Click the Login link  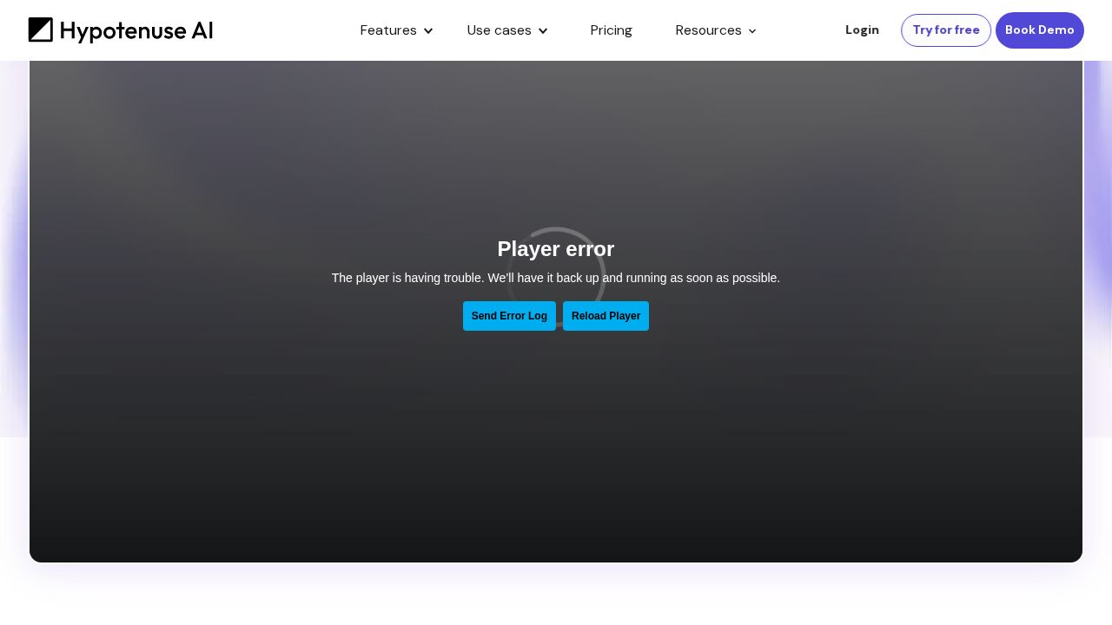click(862, 30)
